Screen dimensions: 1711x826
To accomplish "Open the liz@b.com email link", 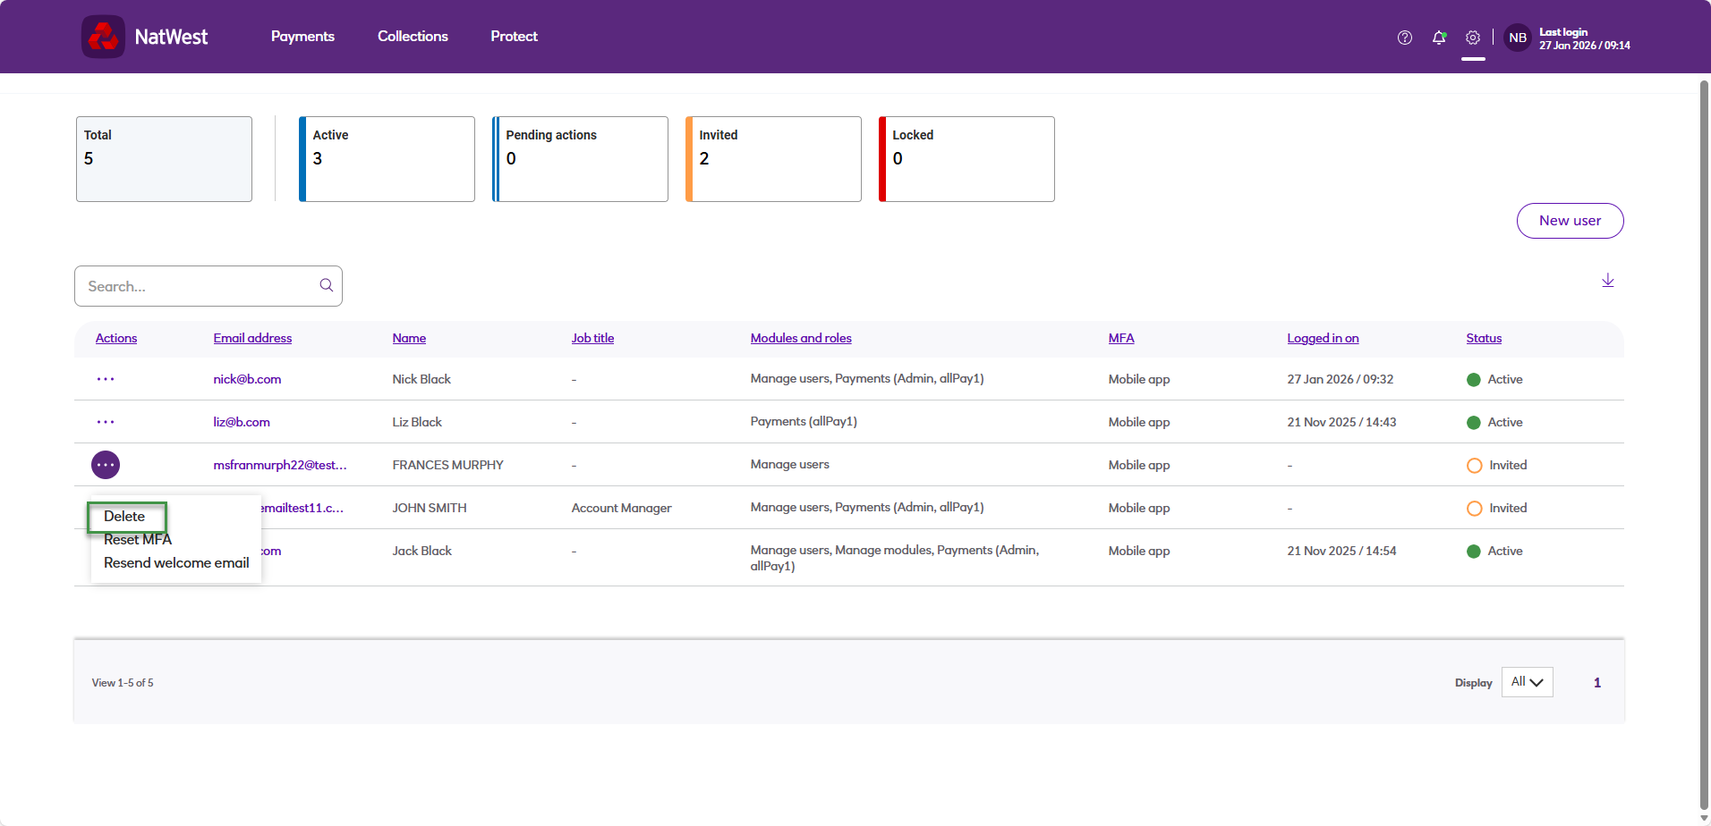I will pos(242,423).
